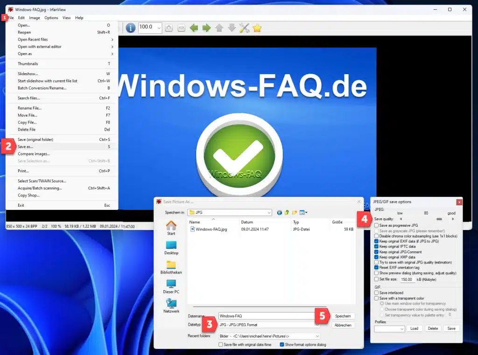Uncheck Keep original IPTC data
This screenshot has width=478, height=355.
(377, 246)
